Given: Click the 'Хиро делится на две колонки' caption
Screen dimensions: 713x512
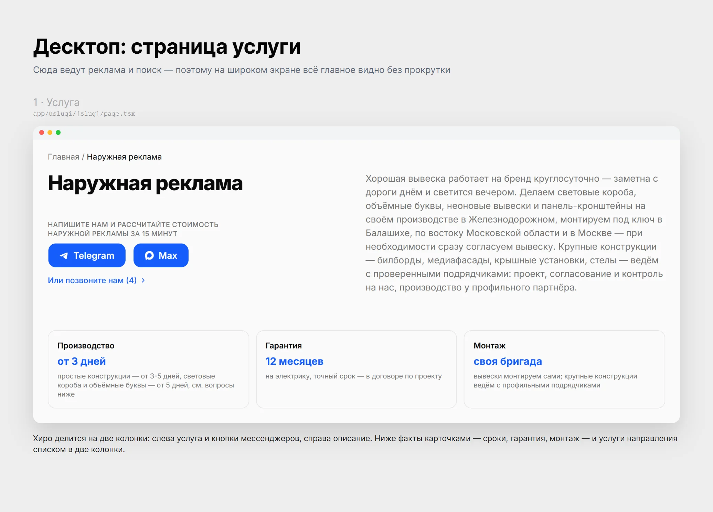Looking at the screenshot, I should pyautogui.click(x=355, y=444).
